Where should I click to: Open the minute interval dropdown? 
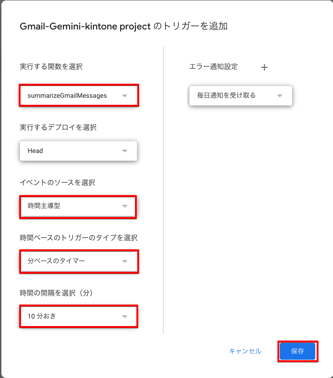78,316
